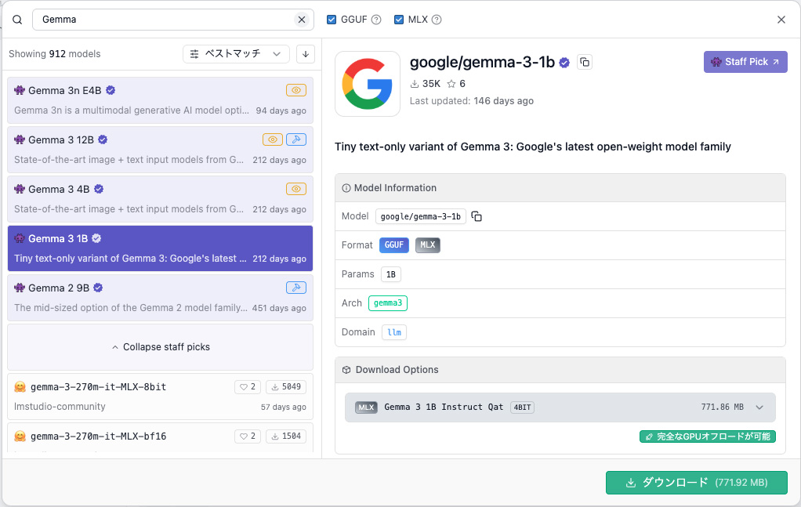Screen dimensions: 801x507
Task: Open the ベストマッチ sort dropdown
Action: click(236, 54)
